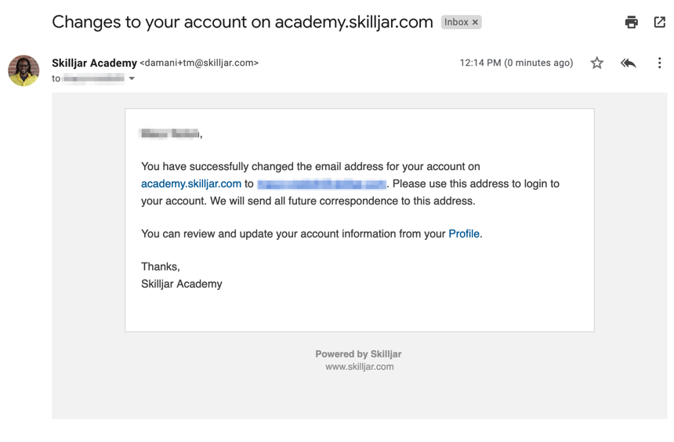Click the blurred new email address link
This screenshot has height=442, width=674.
point(321,184)
